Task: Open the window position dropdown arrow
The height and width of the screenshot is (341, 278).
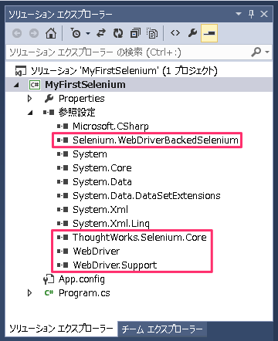Action: (239, 14)
